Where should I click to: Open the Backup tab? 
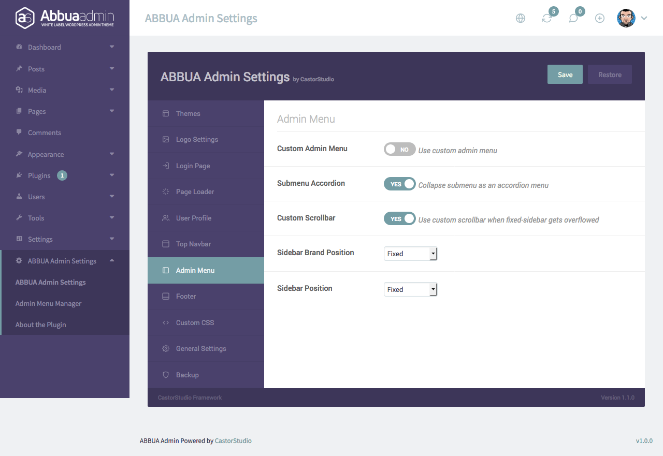[206, 375]
